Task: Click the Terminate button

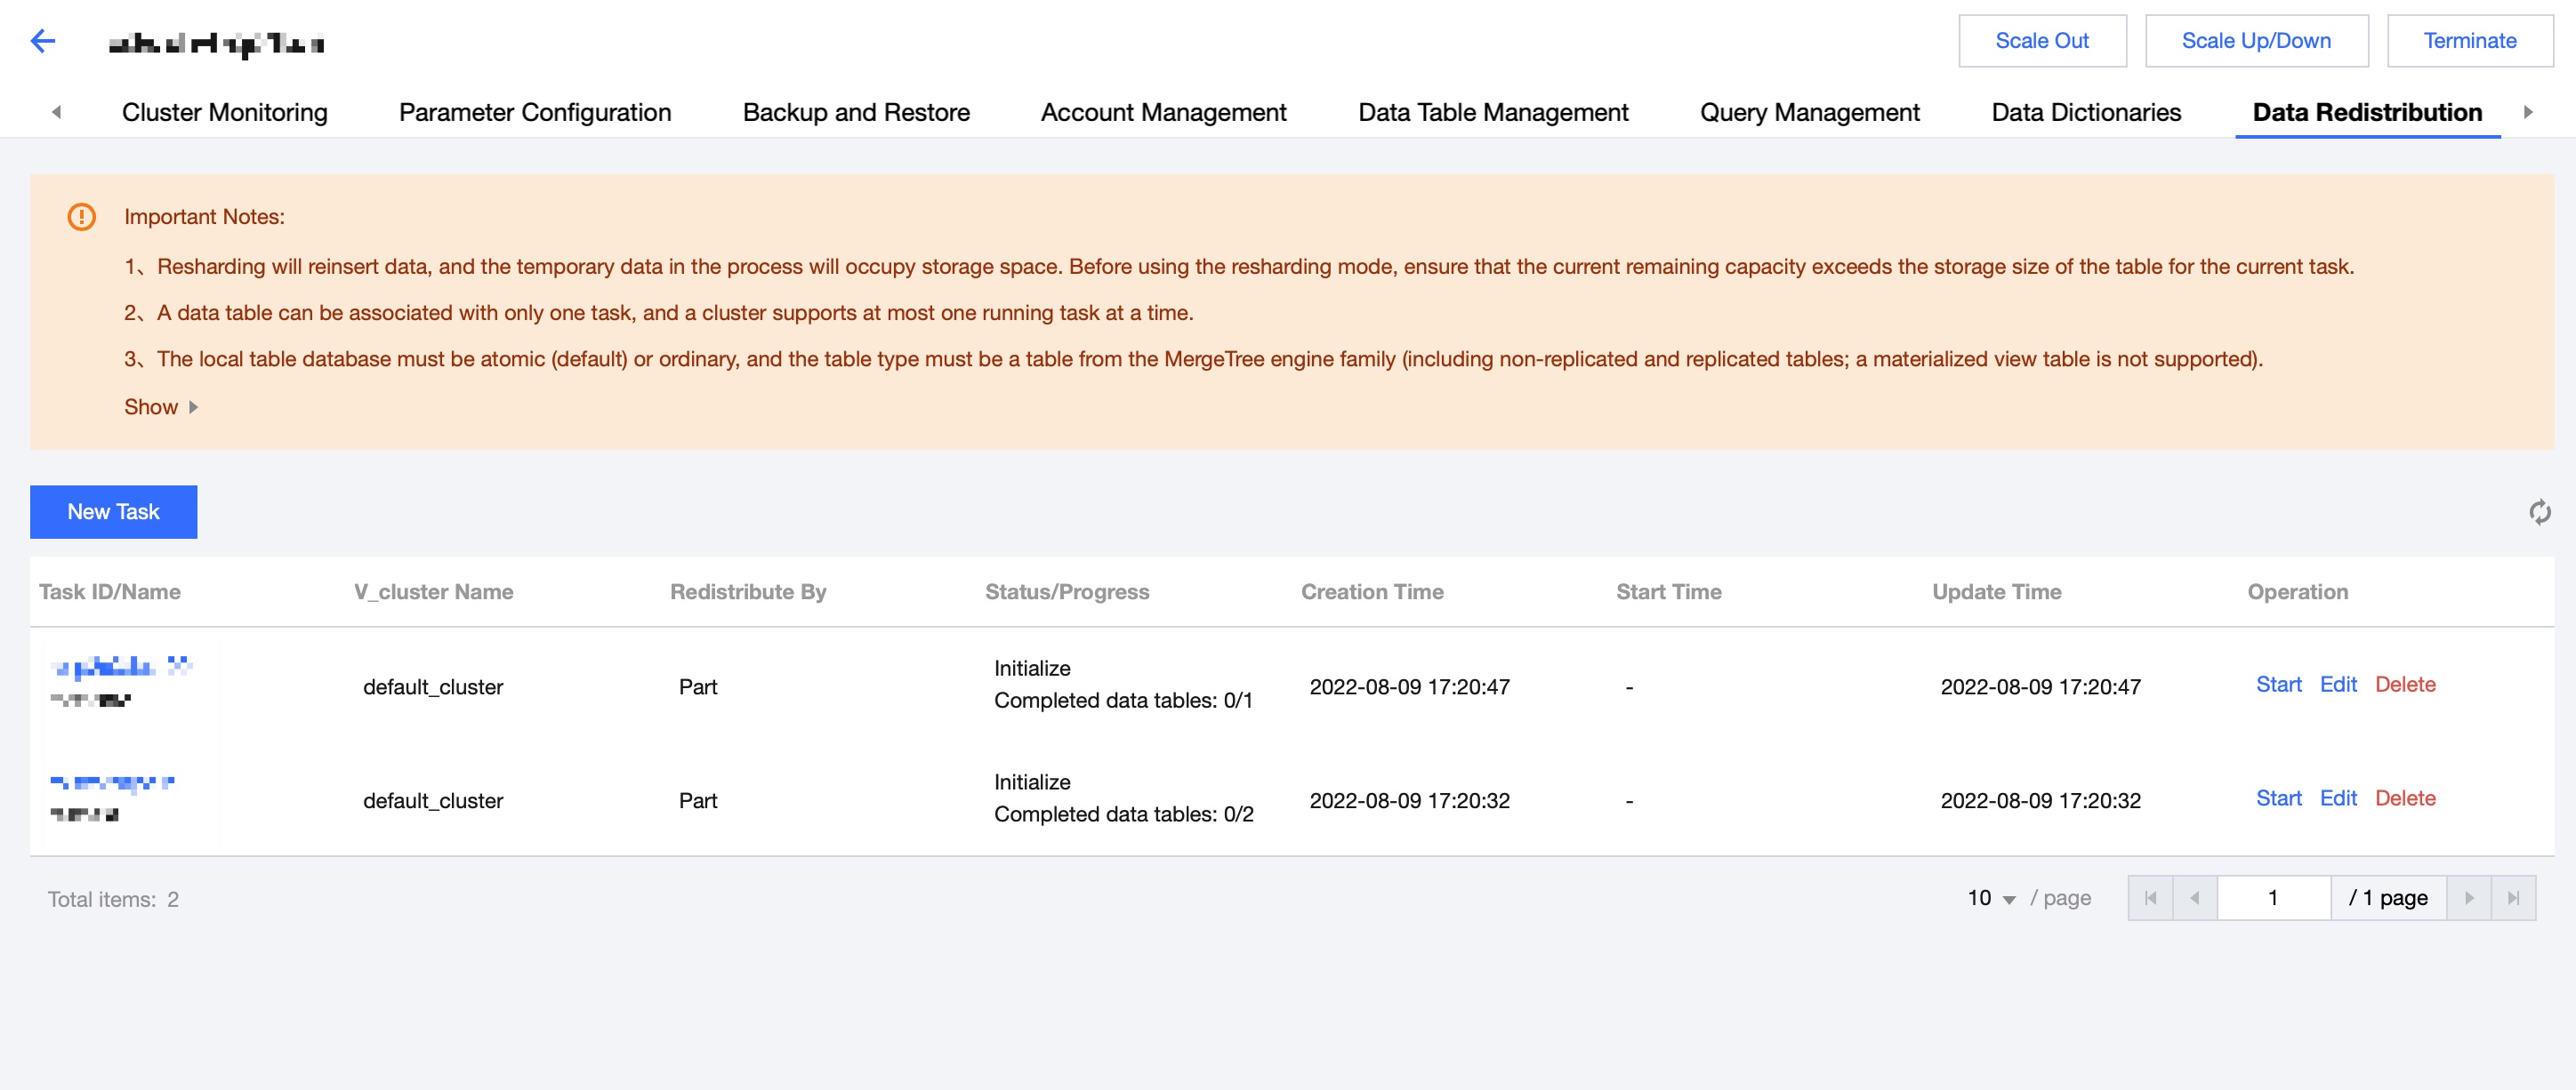Action: pyautogui.click(x=2469, y=41)
